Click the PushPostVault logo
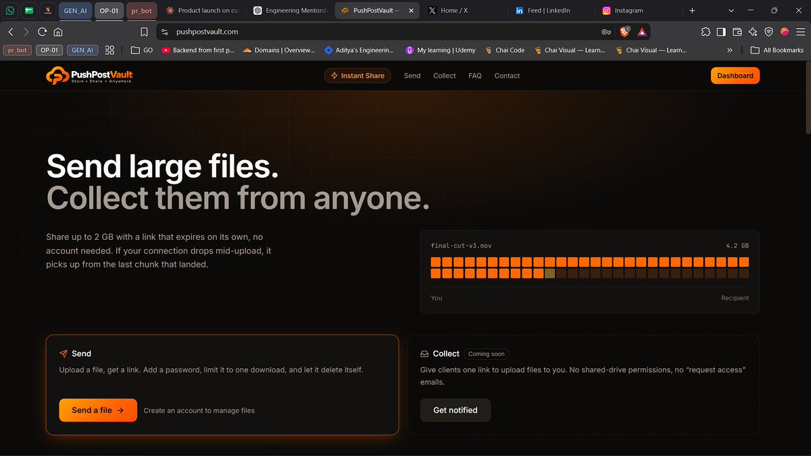 coord(89,76)
